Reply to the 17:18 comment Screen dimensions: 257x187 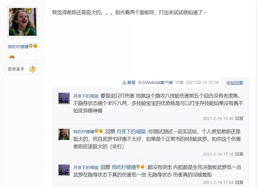pyautogui.click(x=239, y=154)
